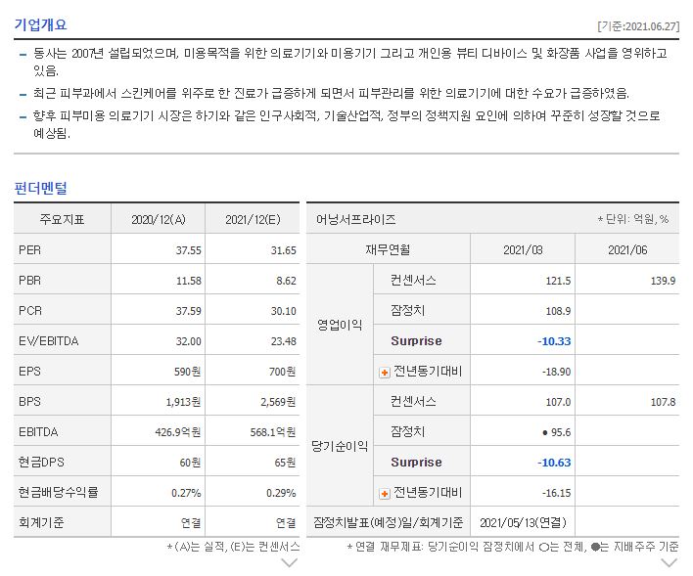Select the PCR estimate 30.10

point(283,311)
